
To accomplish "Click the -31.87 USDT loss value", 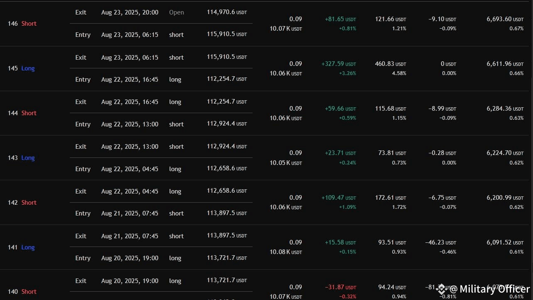I will coord(340,287).
